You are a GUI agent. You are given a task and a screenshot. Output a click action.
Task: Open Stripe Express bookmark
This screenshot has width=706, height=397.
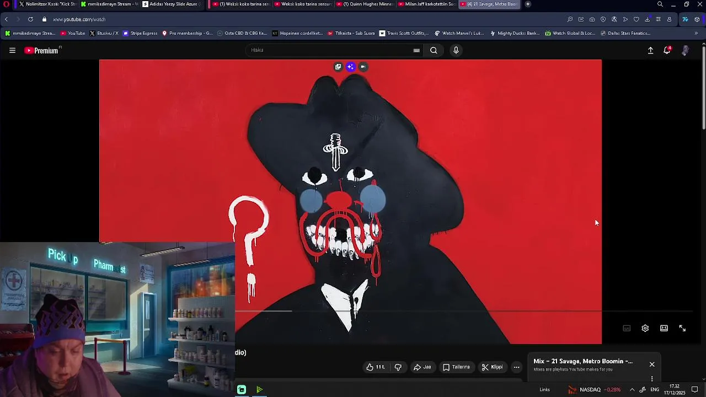[140, 33]
